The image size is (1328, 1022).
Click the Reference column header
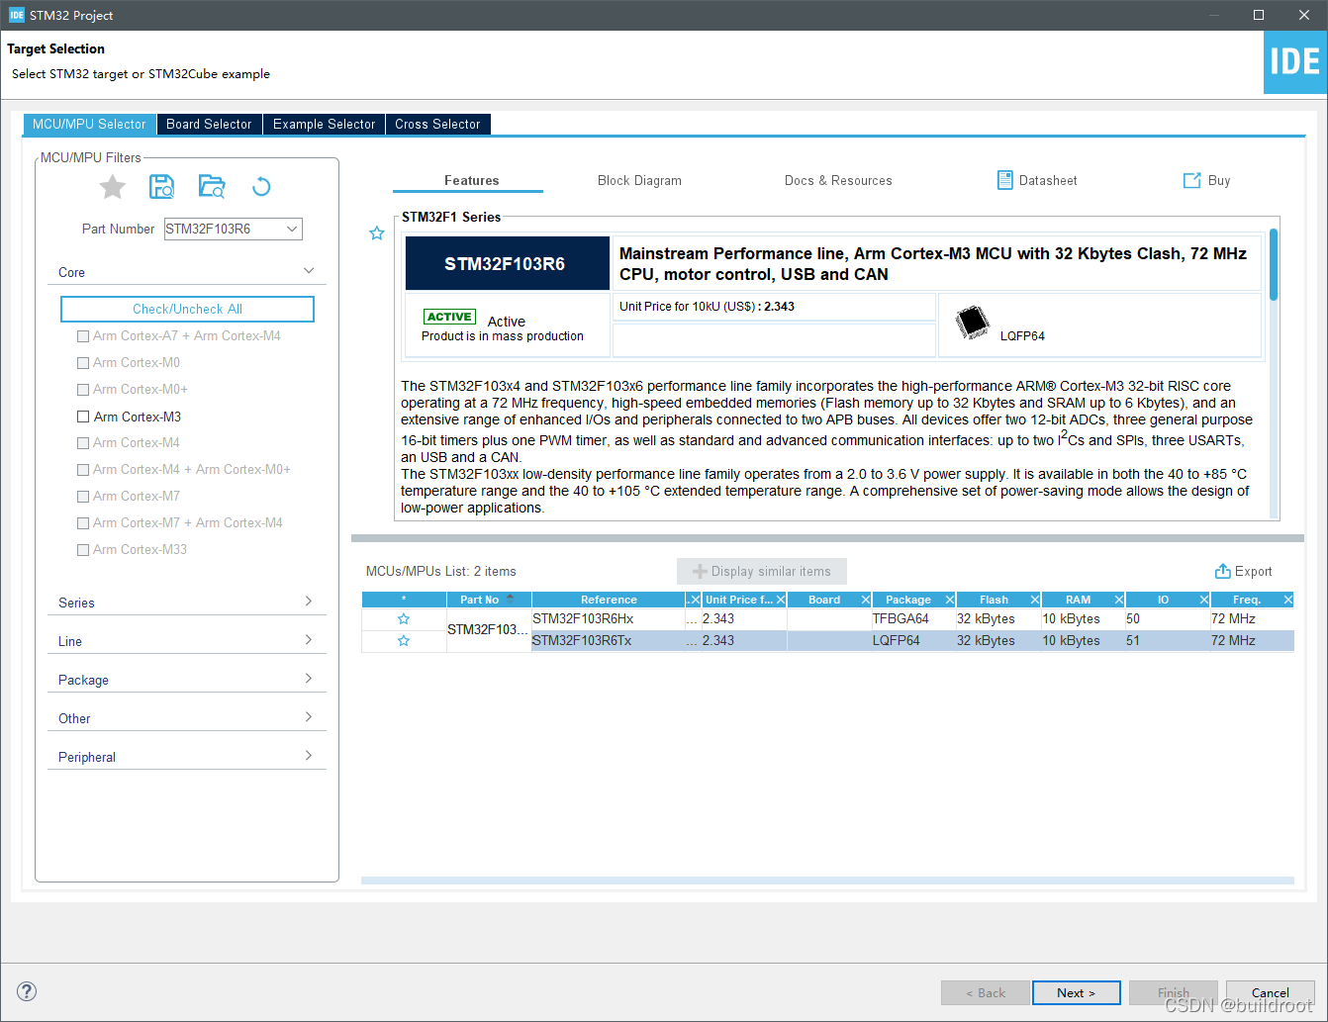609,600
